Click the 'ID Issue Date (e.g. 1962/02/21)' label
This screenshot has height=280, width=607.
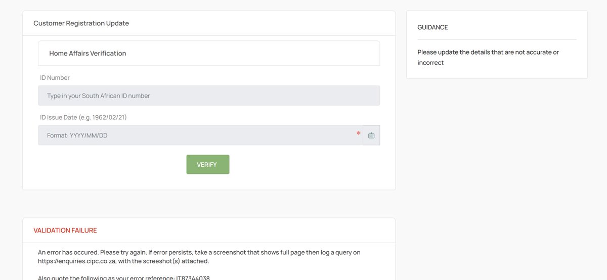click(x=83, y=117)
